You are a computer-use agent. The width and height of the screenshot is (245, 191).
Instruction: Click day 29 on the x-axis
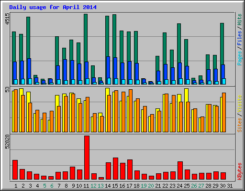pos(215,186)
